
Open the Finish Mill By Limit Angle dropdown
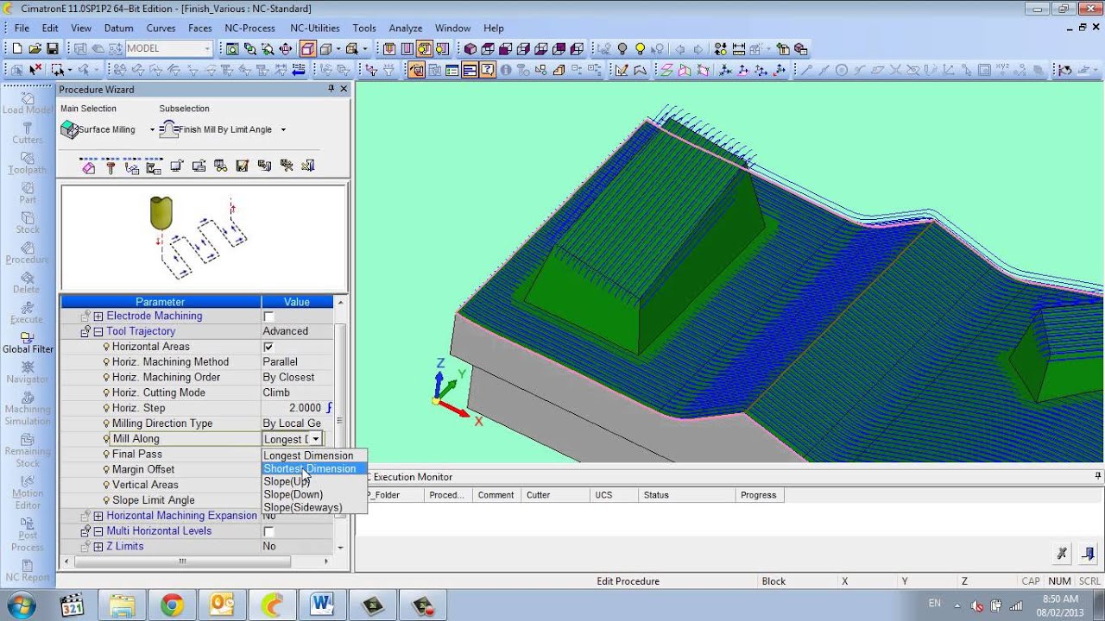[283, 130]
